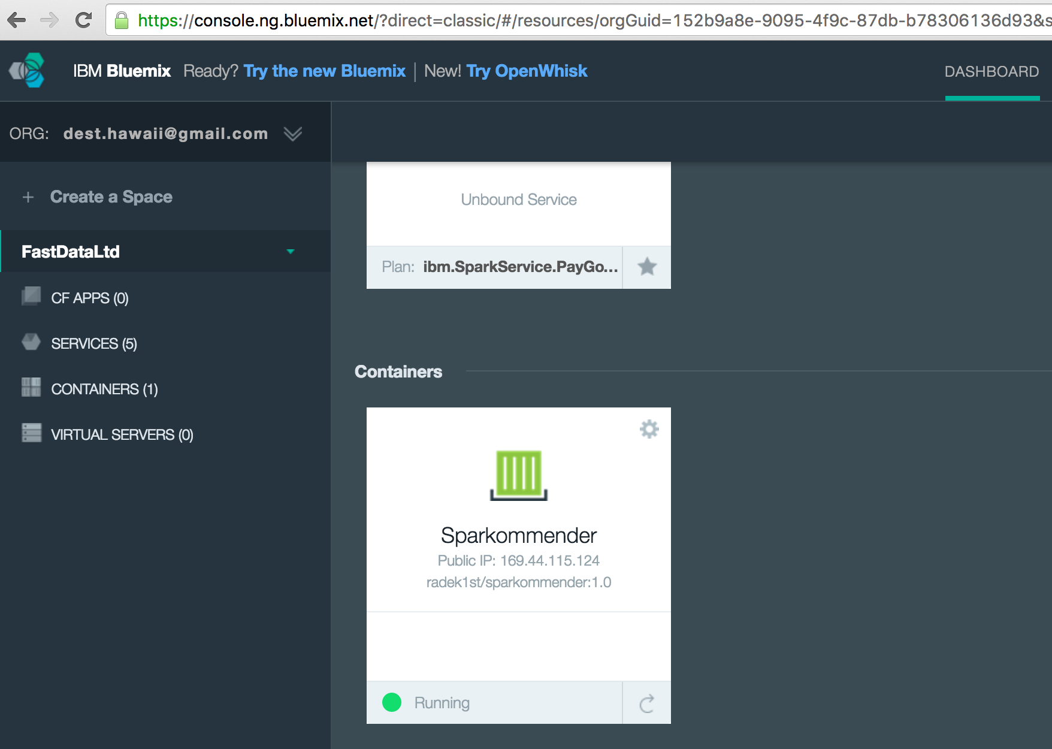The image size is (1052, 749).
Task: Click the Containers grid icon in sidebar
Action: 31,387
